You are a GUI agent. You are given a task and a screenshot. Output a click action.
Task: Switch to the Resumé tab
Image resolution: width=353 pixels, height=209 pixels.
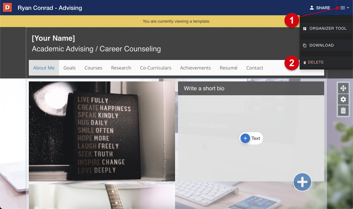tap(229, 68)
